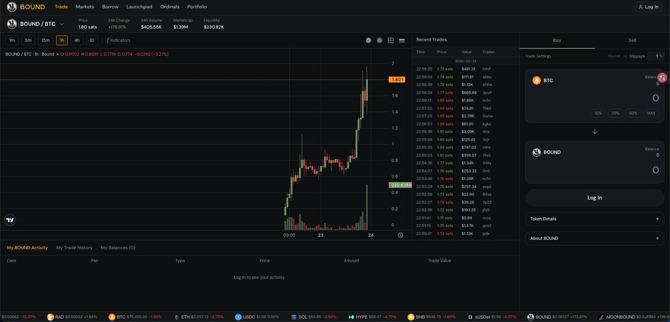Click the user icon next to Log In
Screen dimensions: 670x322
point(640,7)
